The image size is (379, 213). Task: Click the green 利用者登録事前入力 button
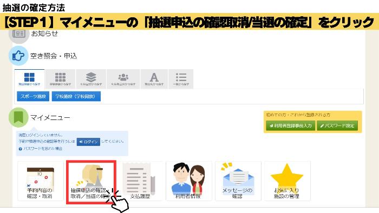coord(291,125)
